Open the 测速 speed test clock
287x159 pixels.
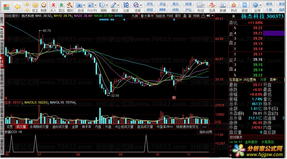(43, 7)
